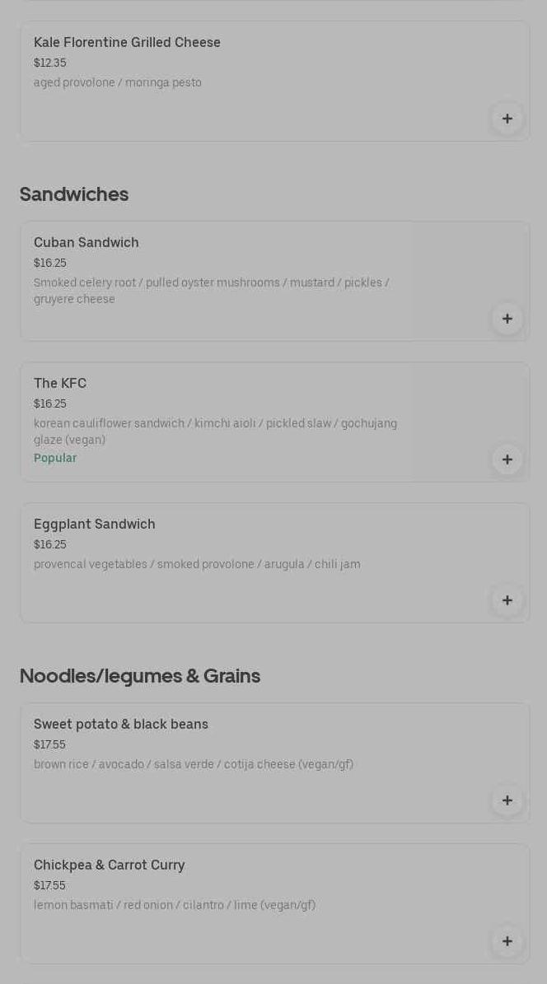This screenshot has height=984, width=547.
Task: Click the brown rice avocado description
Action: (x=194, y=764)
